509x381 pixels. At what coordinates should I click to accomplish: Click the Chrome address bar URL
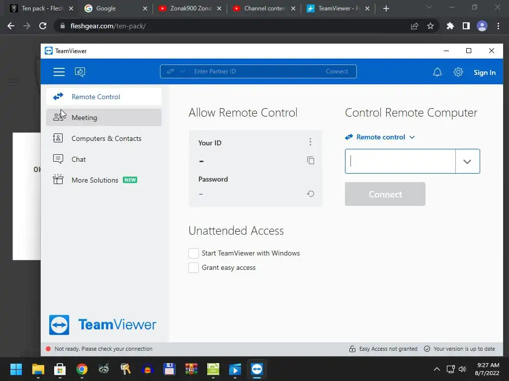pyautogui.click(x=108, y=26)
